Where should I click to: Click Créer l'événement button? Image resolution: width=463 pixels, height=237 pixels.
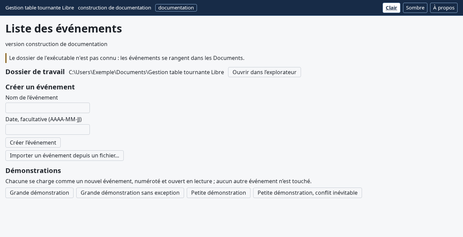point(33,143)
